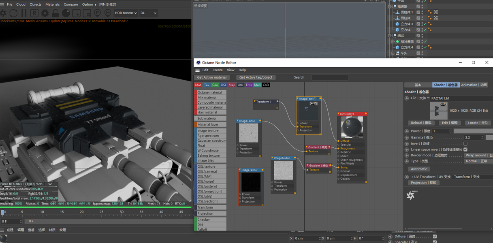Select checkerboard texture tag on 圆柱体.1
Image resolution: width=493 pixels, height=243 pixels.
[436, 12]
